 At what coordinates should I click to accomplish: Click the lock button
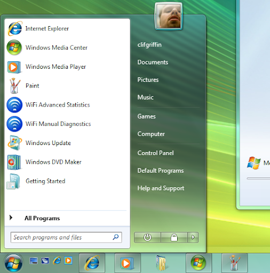174,237
